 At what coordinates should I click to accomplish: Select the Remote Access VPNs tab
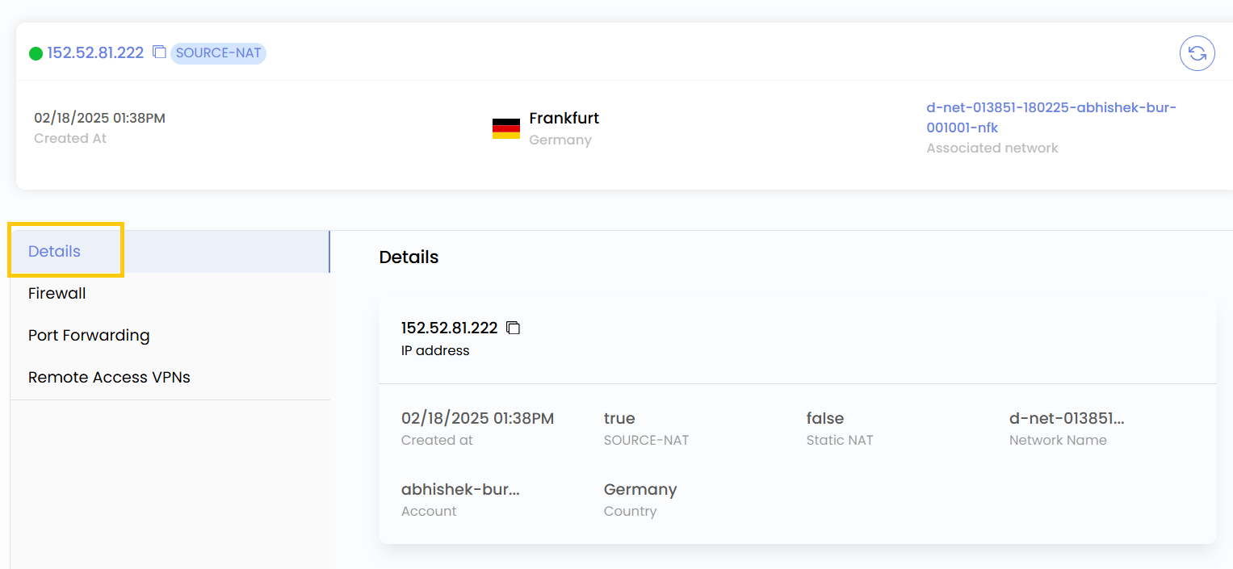click(109, 377)
